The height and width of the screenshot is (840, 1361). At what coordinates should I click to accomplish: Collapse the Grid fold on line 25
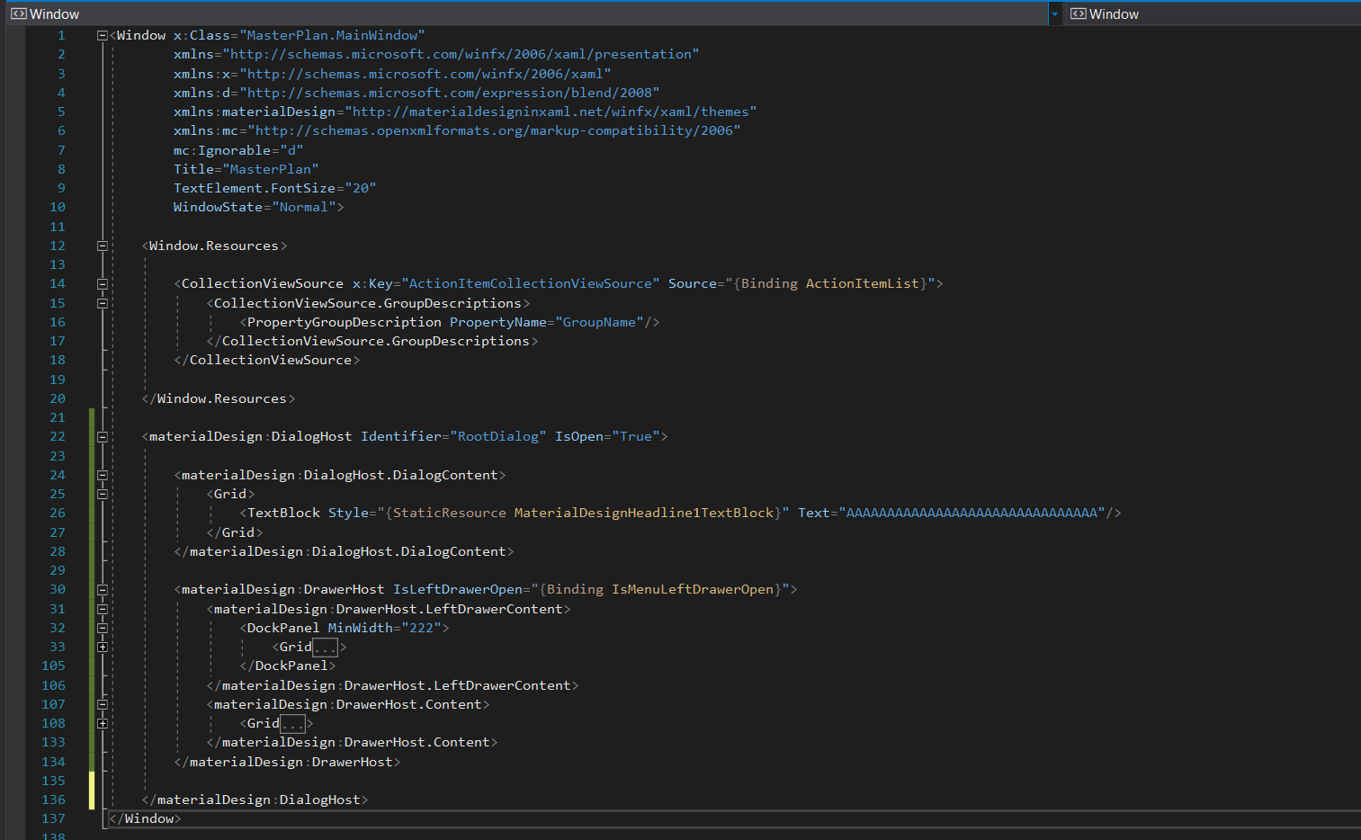102,493
